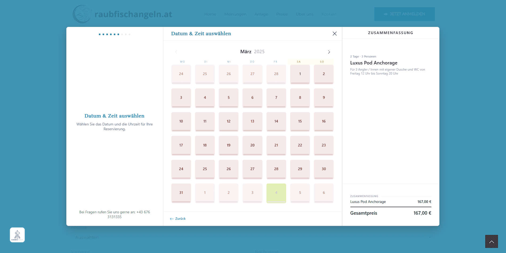Image resolution: width=506 pixels, height=253 pixels.
Task: Click the Zurück back link
Action: pos(178,219)
